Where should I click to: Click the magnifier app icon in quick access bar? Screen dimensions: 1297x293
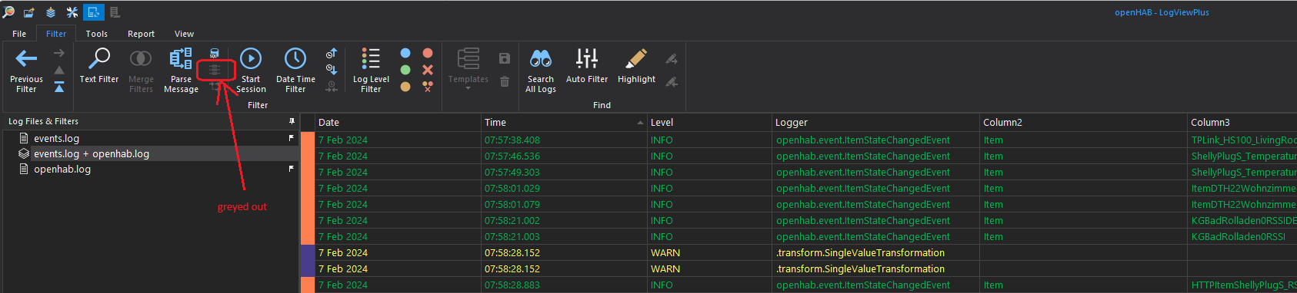[x=8, y=12]
